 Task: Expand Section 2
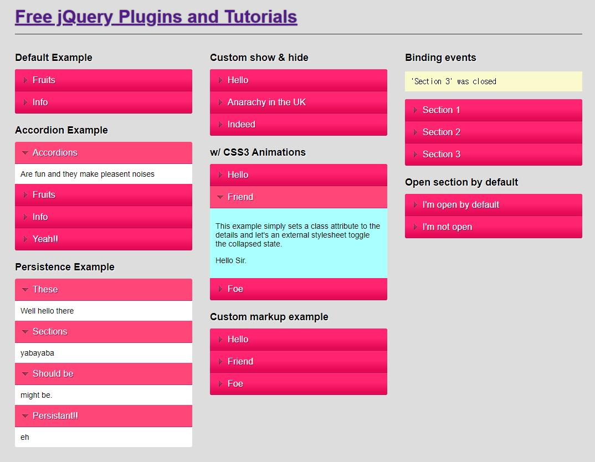[x=494, y=132]
